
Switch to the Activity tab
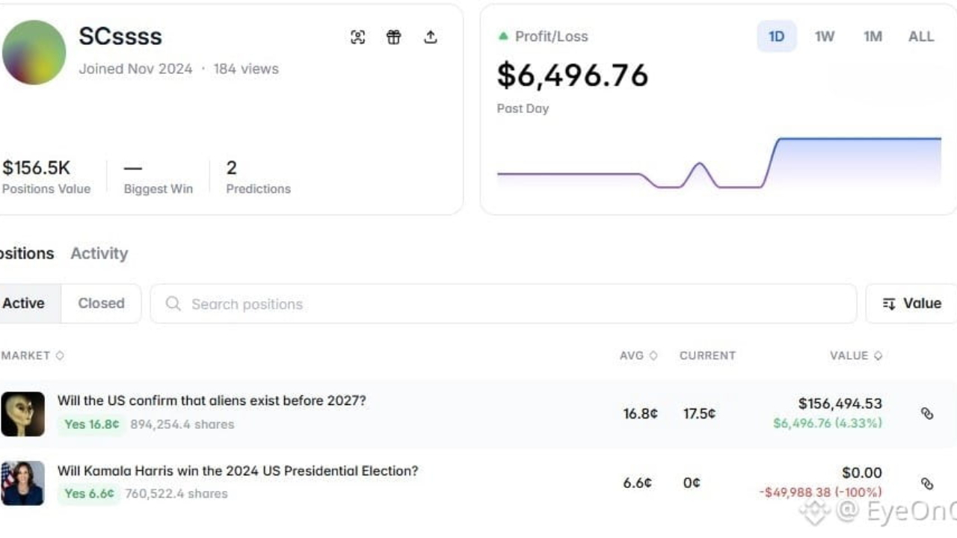pos(99,253)
